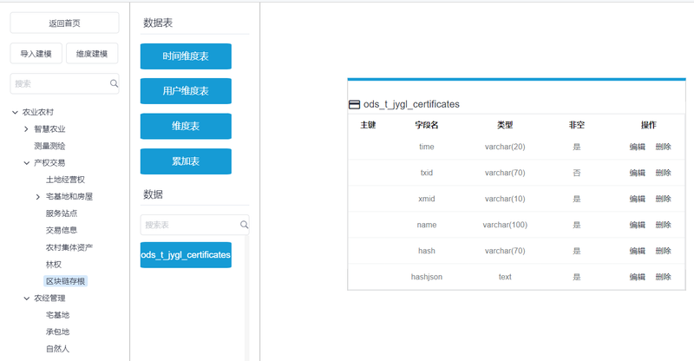Screen dimensions: 694x361
Task: Select 农村集体资产 in the tree
Action: point(69,247)
